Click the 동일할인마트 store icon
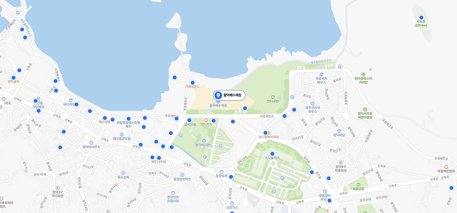 (182, 175)
